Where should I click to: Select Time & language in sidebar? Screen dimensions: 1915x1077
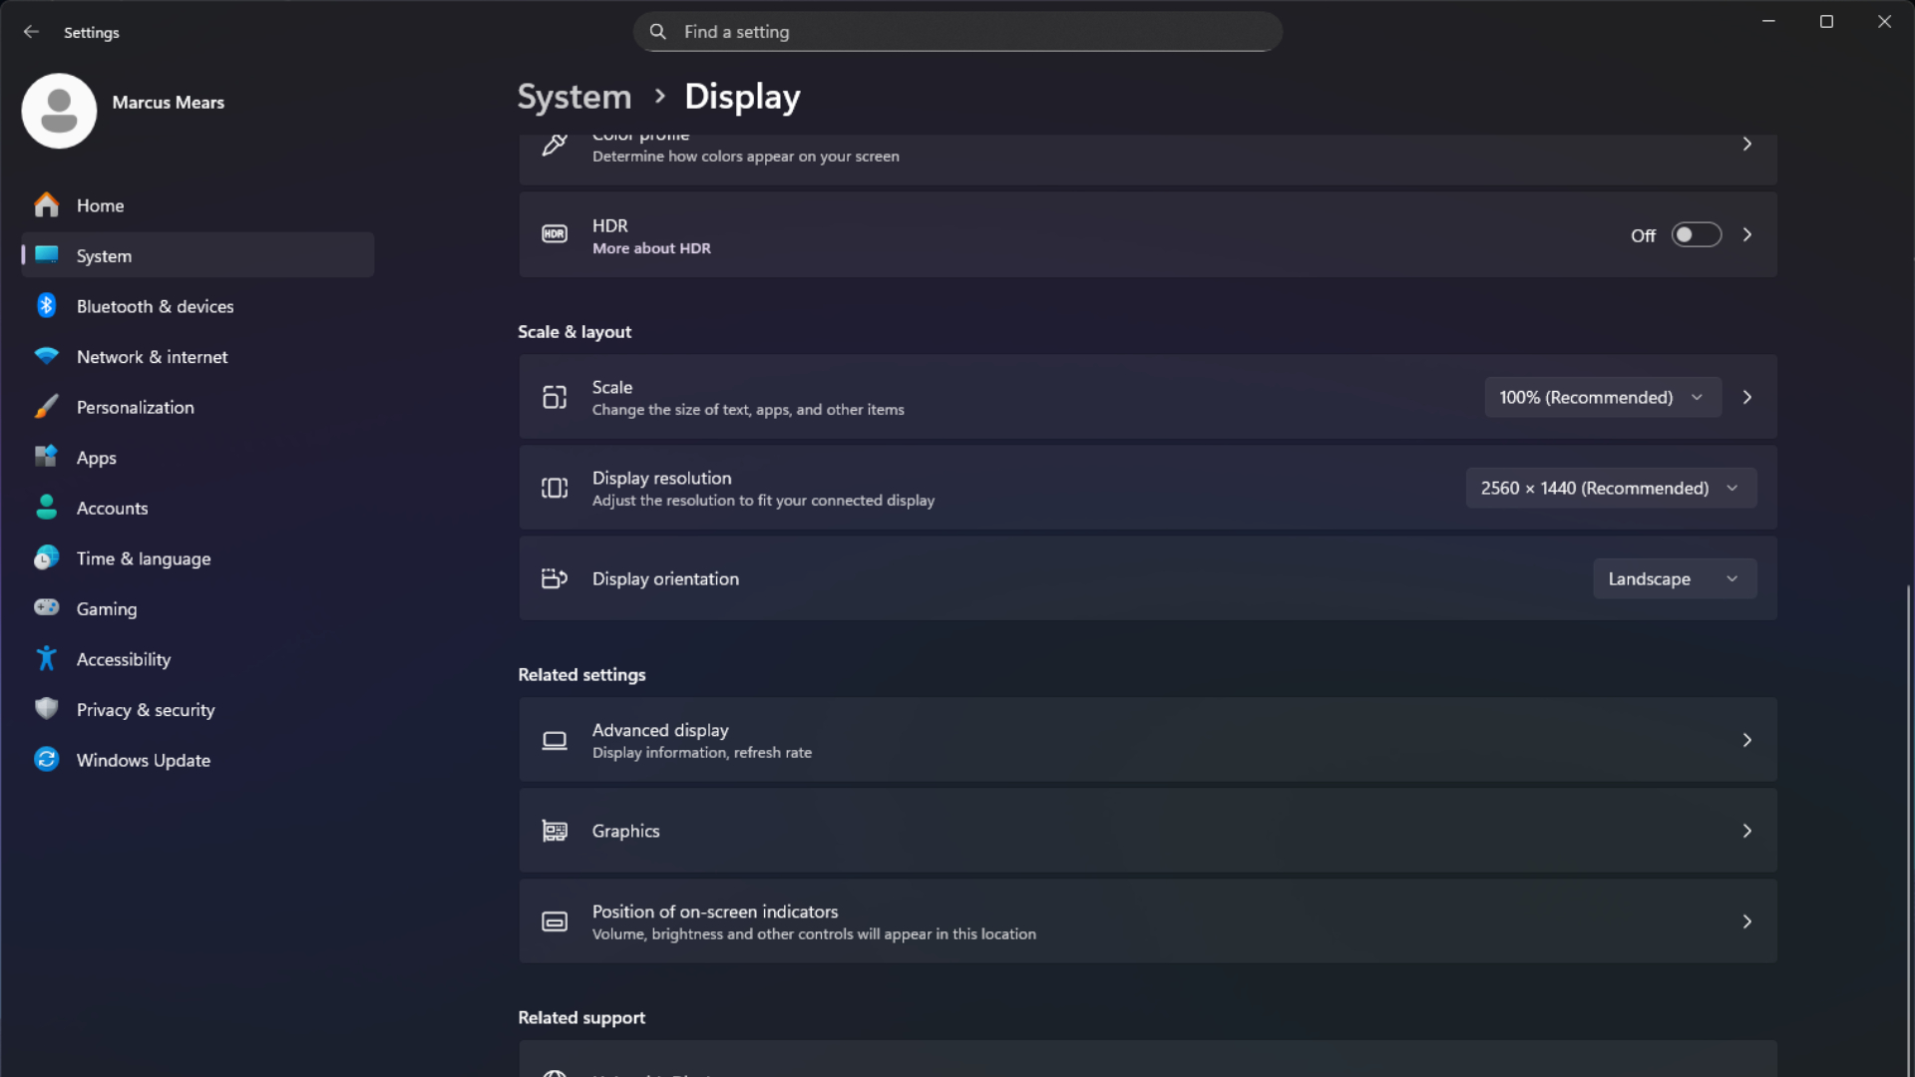click(x=144, y=558)
